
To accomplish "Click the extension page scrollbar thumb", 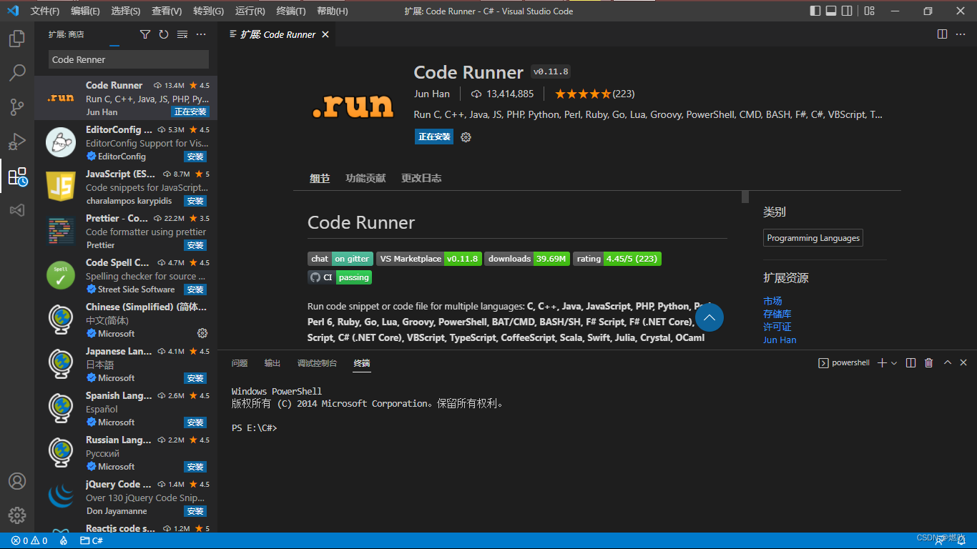I will (x=745, y=197).
